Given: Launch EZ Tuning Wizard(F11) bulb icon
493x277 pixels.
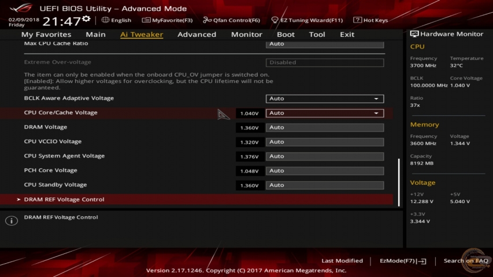Looking at the screenshot, I should click(275, 20).
